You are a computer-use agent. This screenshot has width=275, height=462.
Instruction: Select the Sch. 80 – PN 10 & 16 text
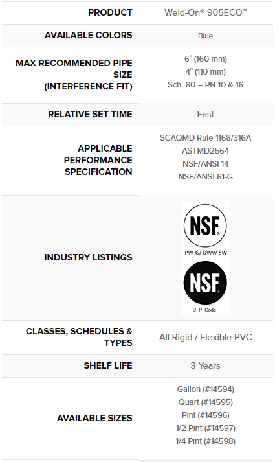pyautogui.click(x=205, y=85)
